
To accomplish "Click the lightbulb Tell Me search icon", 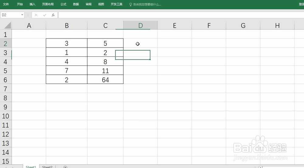I will point(131,5).
